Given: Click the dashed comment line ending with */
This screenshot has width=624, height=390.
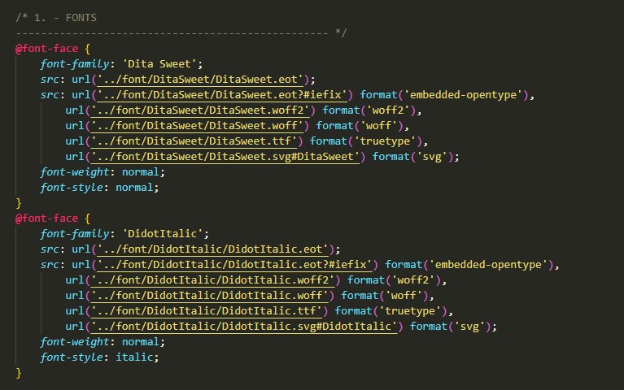Looking at the screenshot, I should (x=181, y=33).
